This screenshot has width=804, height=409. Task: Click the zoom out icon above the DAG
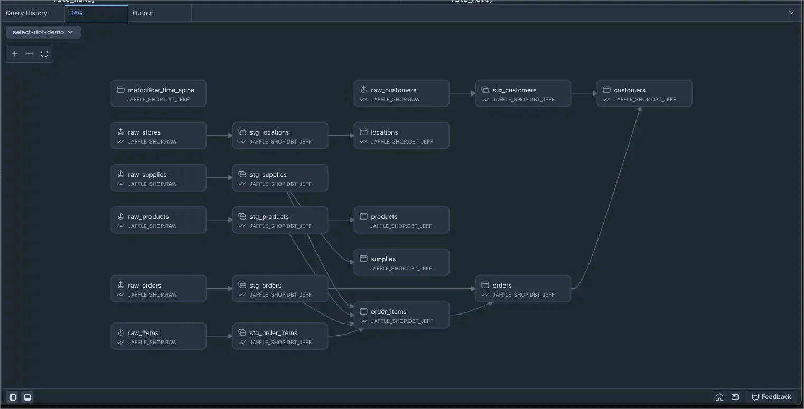30,53
